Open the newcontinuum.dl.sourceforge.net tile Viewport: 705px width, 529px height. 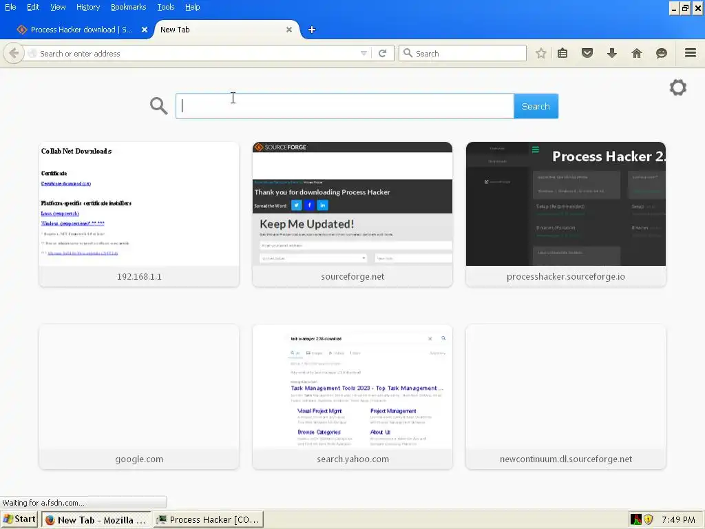(566, 397)
